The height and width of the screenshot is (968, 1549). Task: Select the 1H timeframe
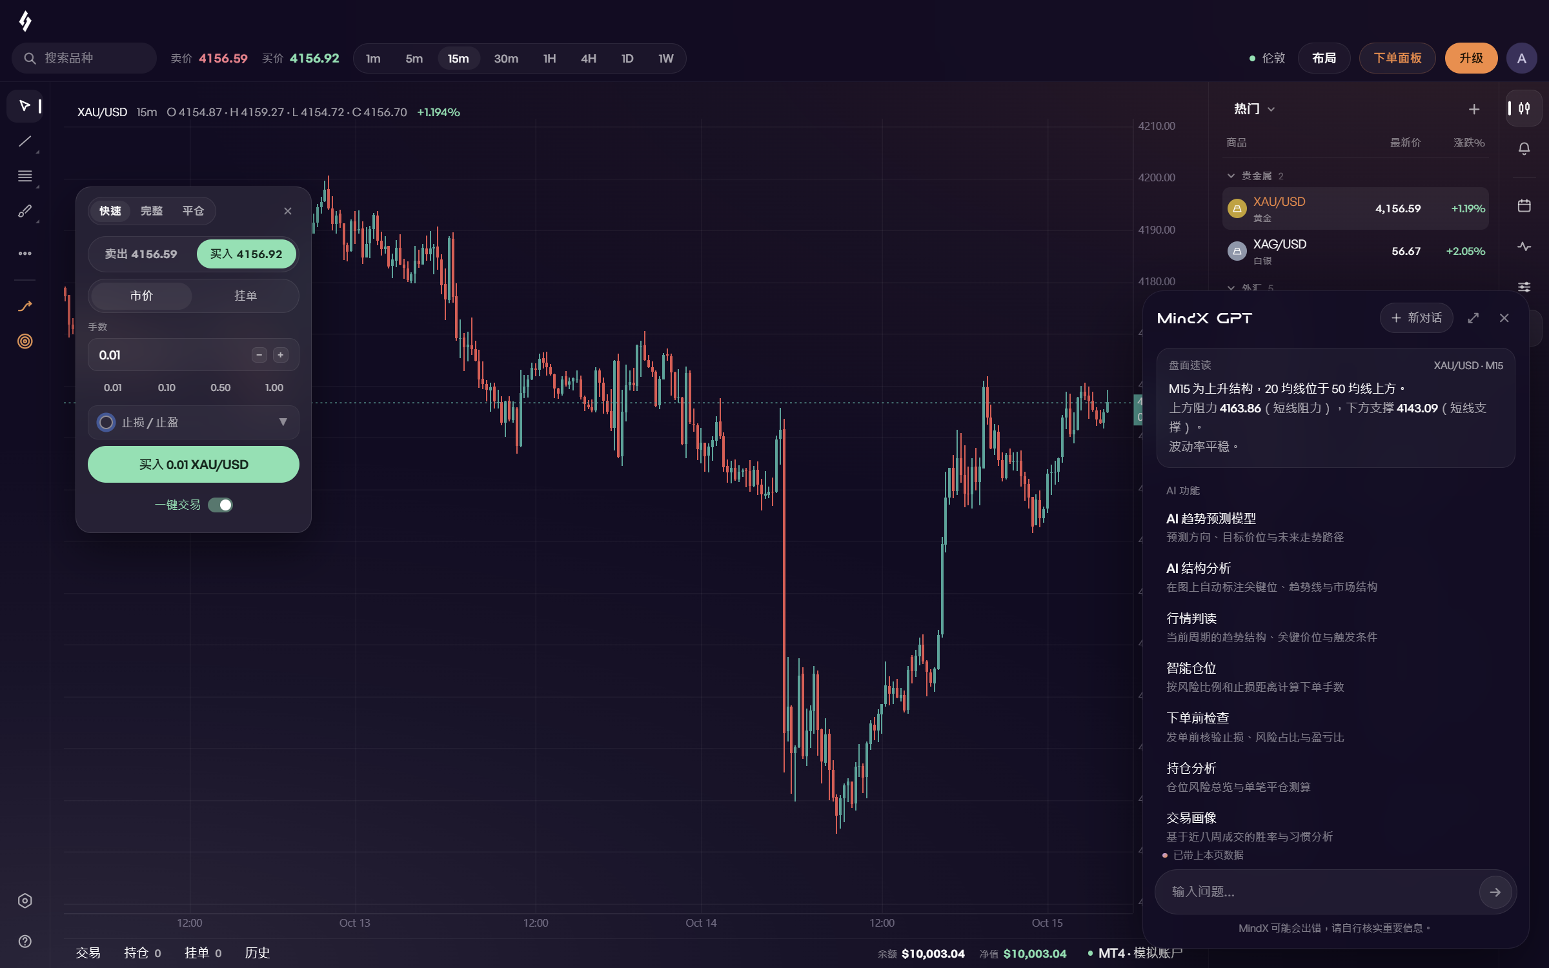tap(549, 59)
